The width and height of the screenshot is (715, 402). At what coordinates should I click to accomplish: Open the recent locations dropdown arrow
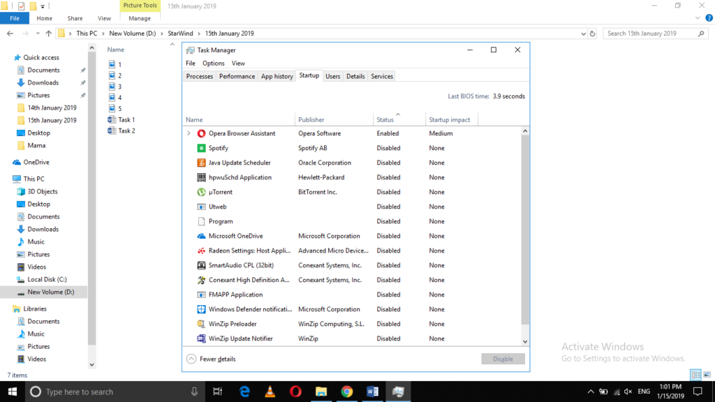tap(38, 33)
